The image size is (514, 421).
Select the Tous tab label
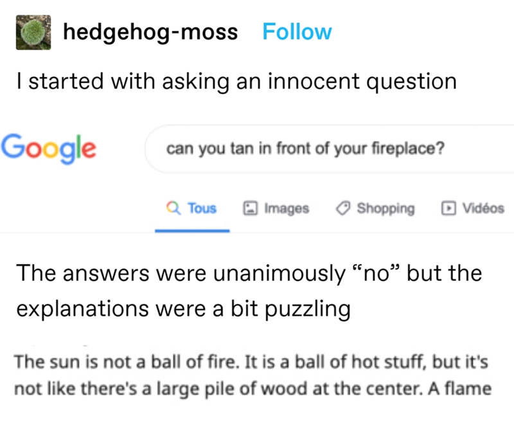tap(202, 208)
